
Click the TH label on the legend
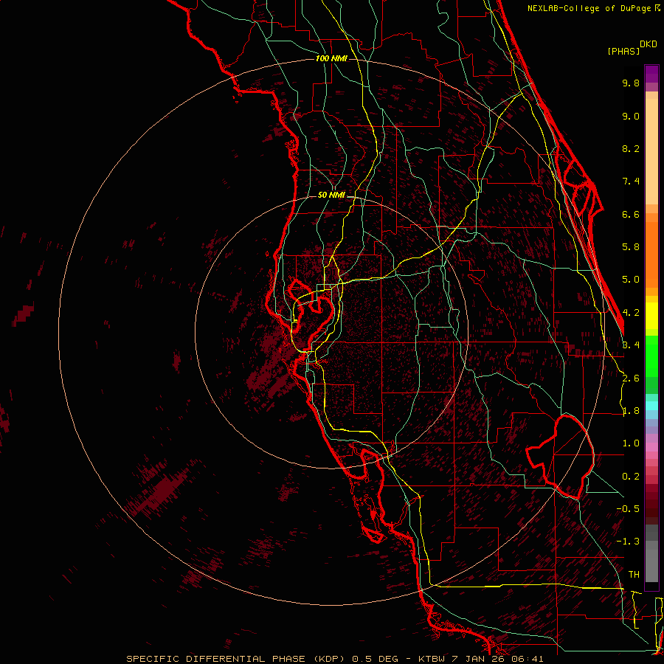coord(633,574)
